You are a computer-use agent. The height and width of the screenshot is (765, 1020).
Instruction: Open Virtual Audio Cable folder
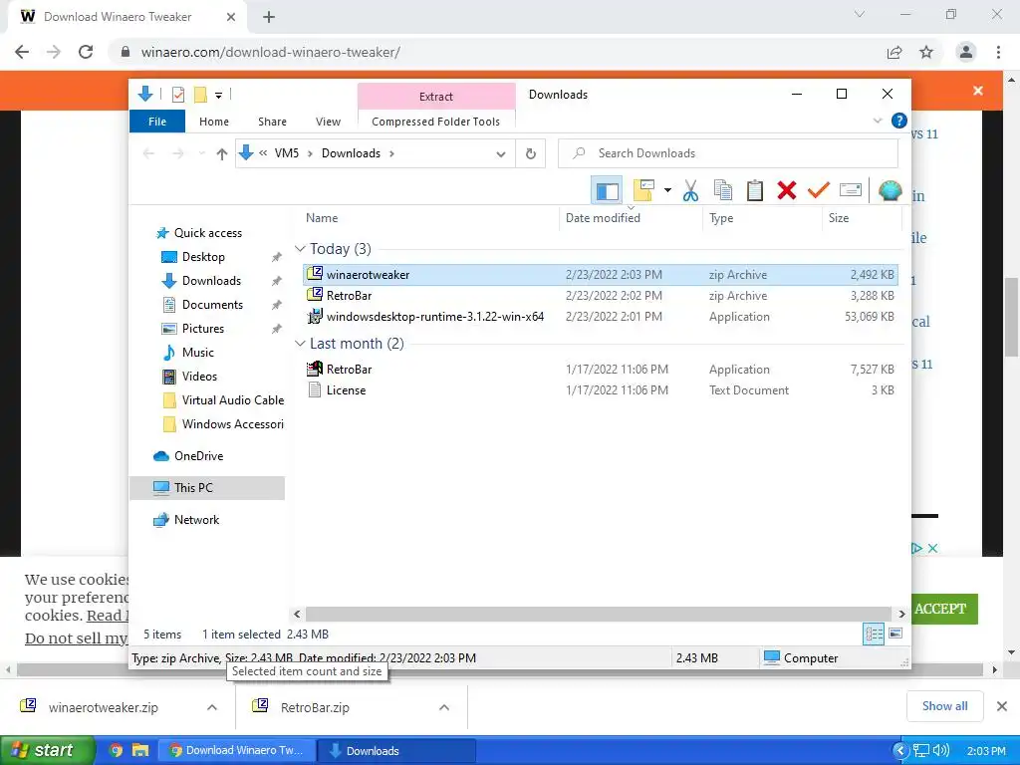232,400
